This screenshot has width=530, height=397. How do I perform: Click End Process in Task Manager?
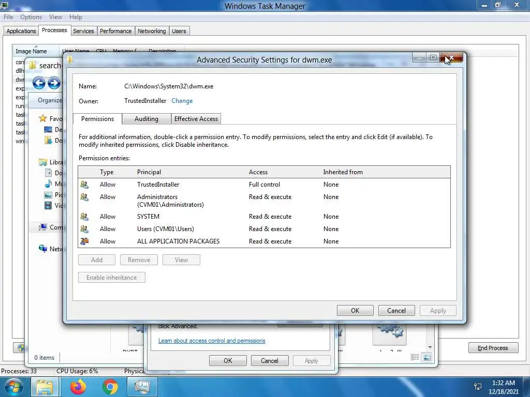pyautogui.click(x=493, y=348)
